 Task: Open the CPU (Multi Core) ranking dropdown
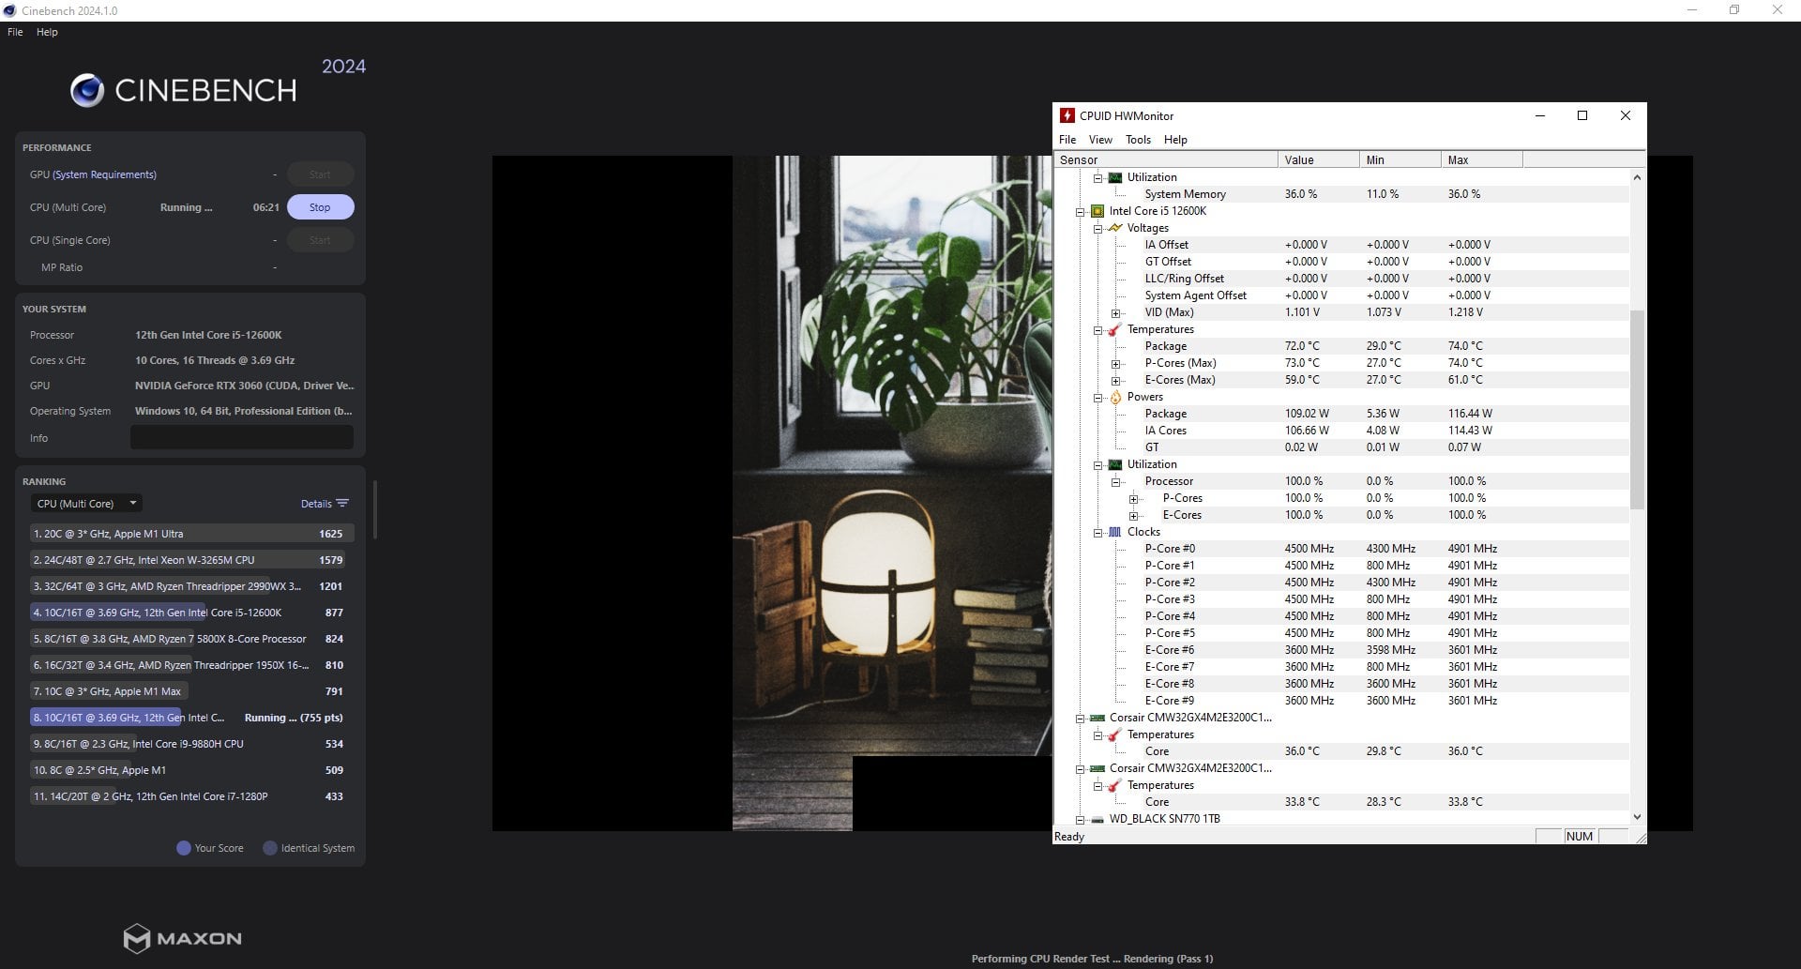click(x=86, y=504)
